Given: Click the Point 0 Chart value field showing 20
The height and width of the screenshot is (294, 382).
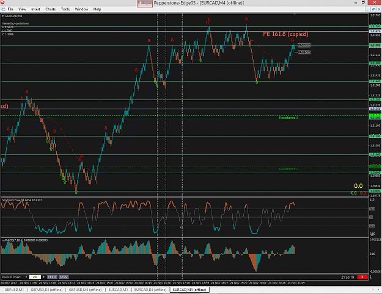Looking at the screenshot, I should coord(35,277).
